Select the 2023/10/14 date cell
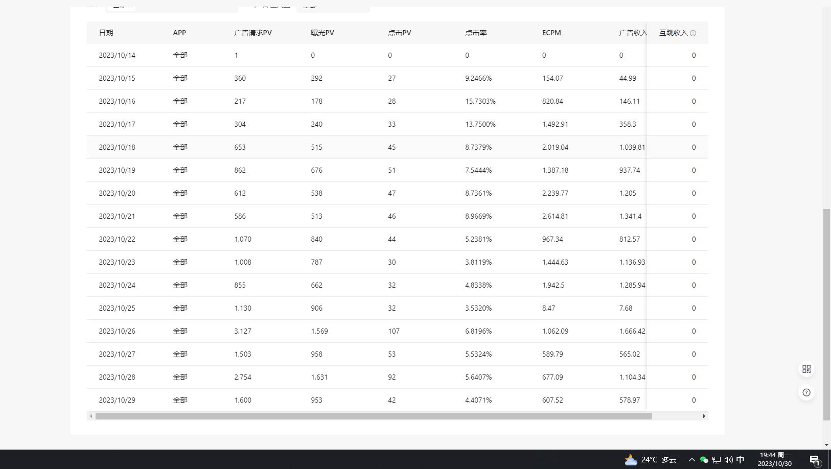This screenshot has height=469, width=831. pos(117,55)
